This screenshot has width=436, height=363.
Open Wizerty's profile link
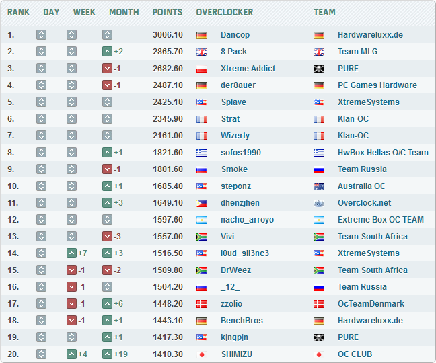pos(235,136)
